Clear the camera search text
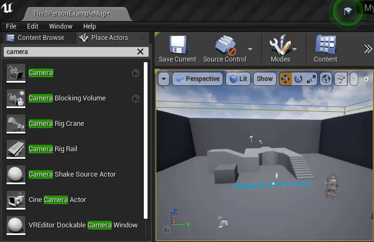Image resolution: width=374 pixels, height=242 pixels. tap(141, 52)
